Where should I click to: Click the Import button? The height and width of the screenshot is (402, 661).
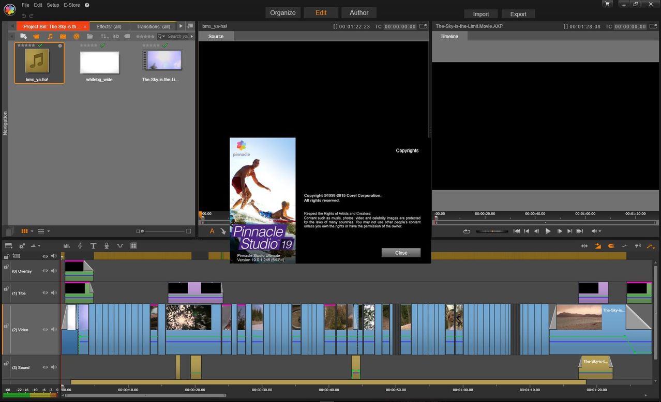pos(481,14)
